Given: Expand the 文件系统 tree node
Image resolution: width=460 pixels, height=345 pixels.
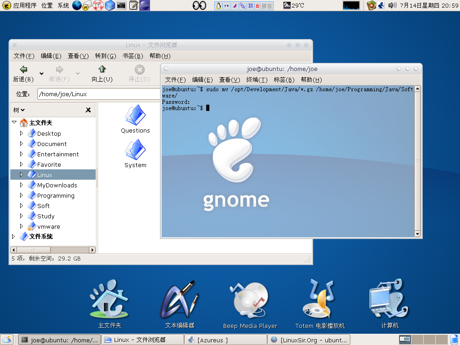Looking at the screenshot, I should (x=13, y=236).
